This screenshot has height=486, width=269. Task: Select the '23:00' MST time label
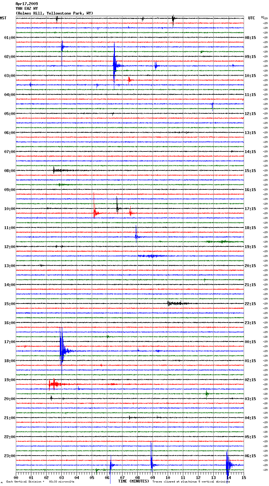(10, 456)
